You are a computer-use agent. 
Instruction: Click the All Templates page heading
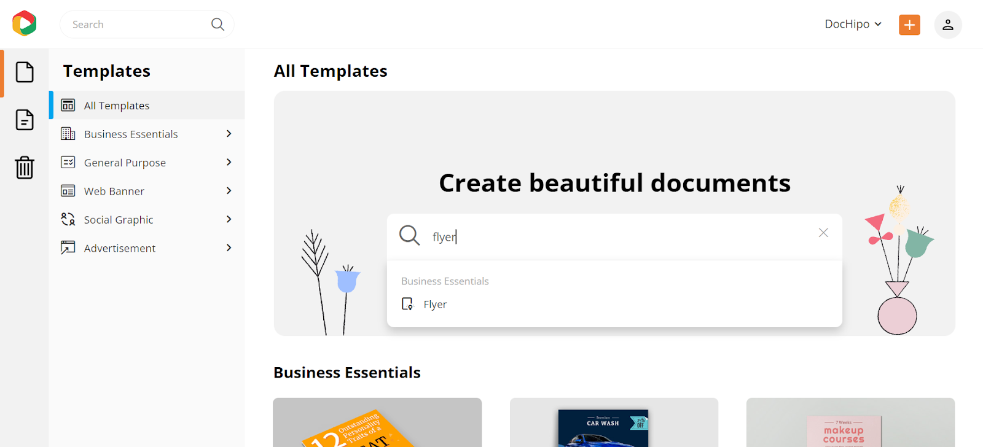tap(331, 71)
